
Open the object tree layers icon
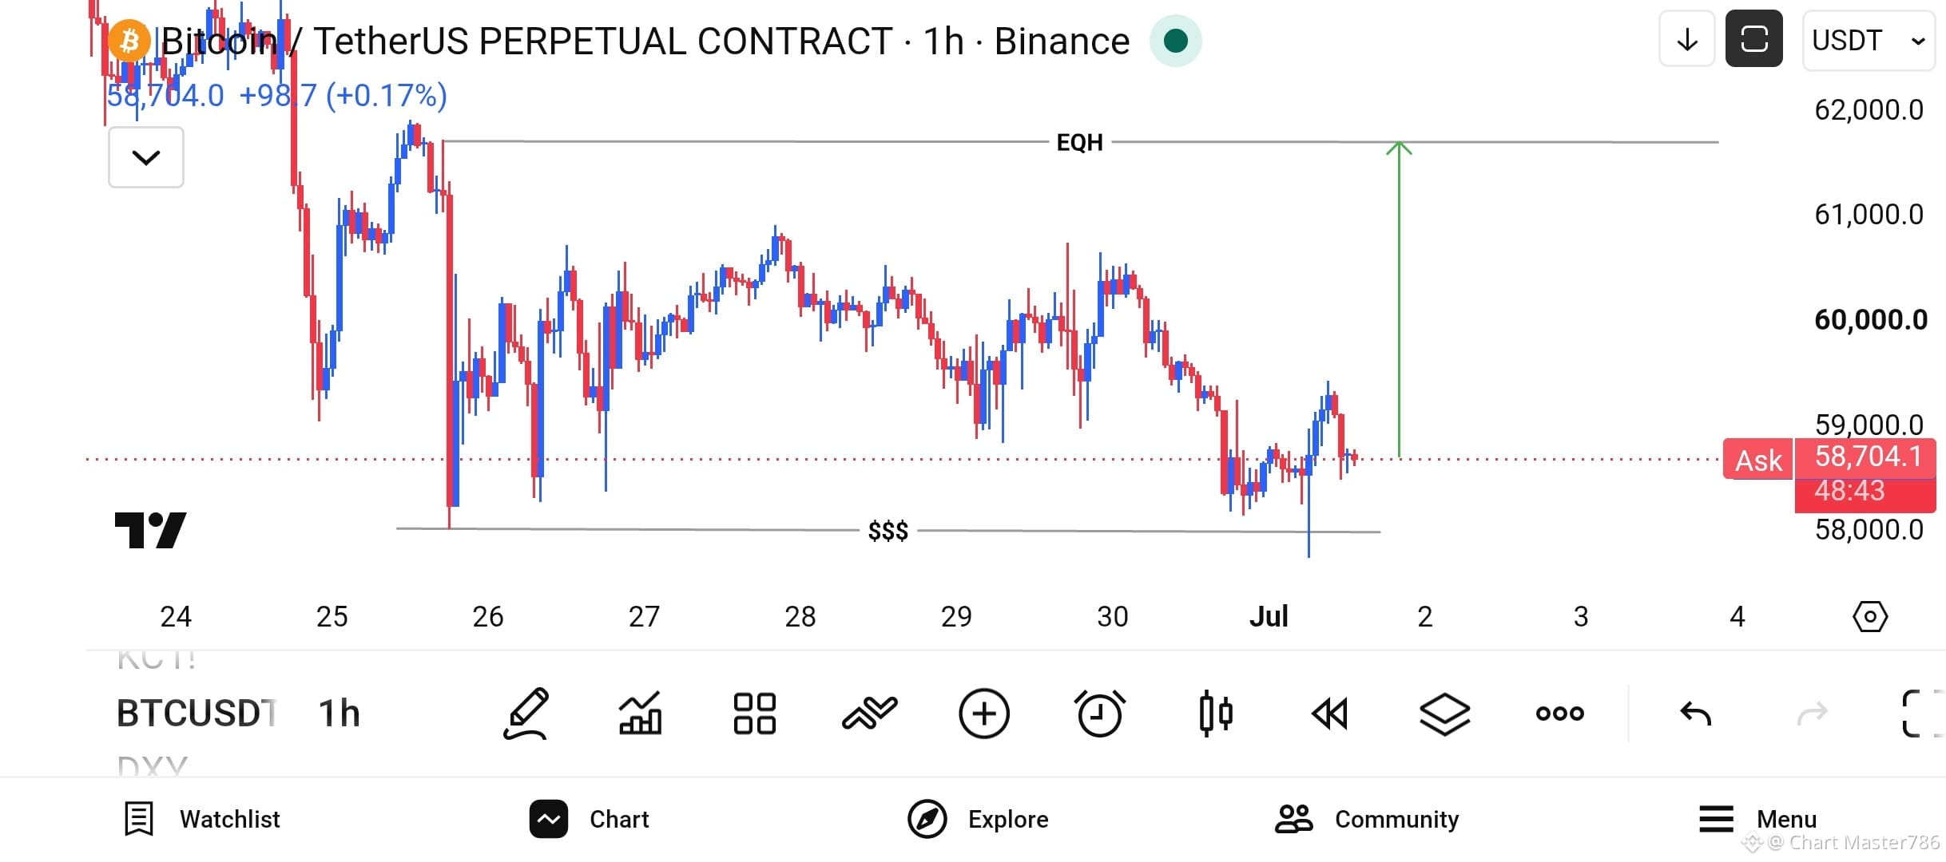pos(1445,714)
